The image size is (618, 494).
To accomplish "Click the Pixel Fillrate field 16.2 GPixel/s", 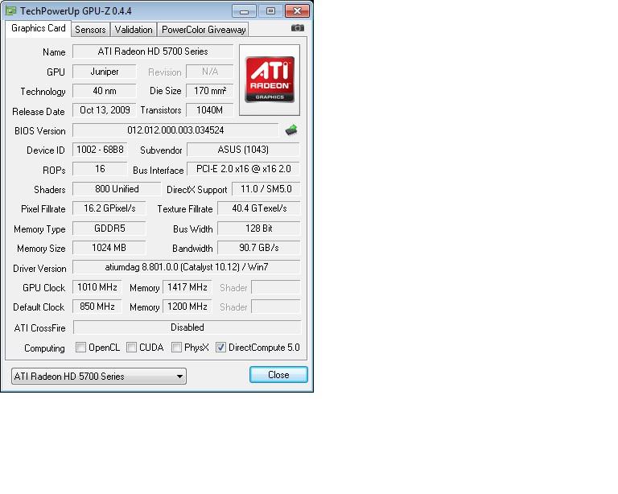I will pyautogui.click(x=109, y=208).
